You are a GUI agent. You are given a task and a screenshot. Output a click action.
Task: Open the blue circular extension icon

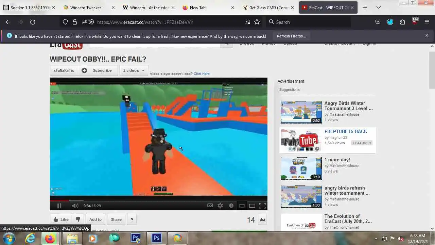click(390, 22)
